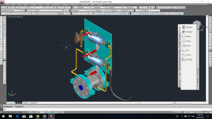Open the Layer Properties Manager icon

coord(28,10)
